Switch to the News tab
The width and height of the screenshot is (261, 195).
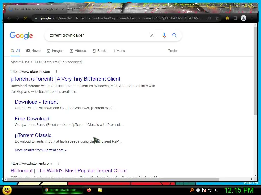click(x=33, y=51)
